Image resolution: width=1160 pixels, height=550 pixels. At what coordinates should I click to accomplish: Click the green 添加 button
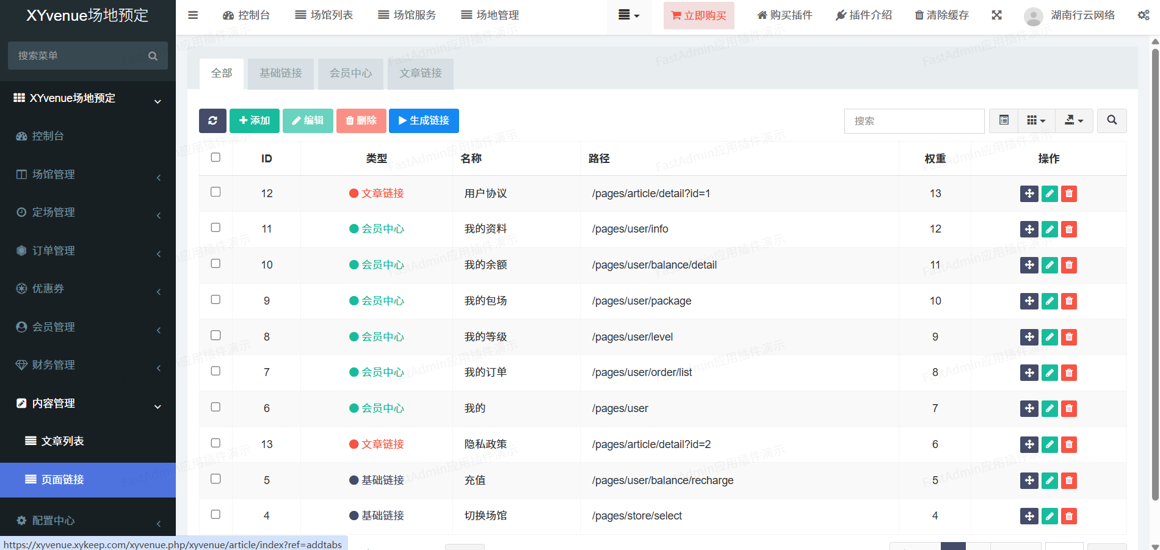(x=255, y=121)
